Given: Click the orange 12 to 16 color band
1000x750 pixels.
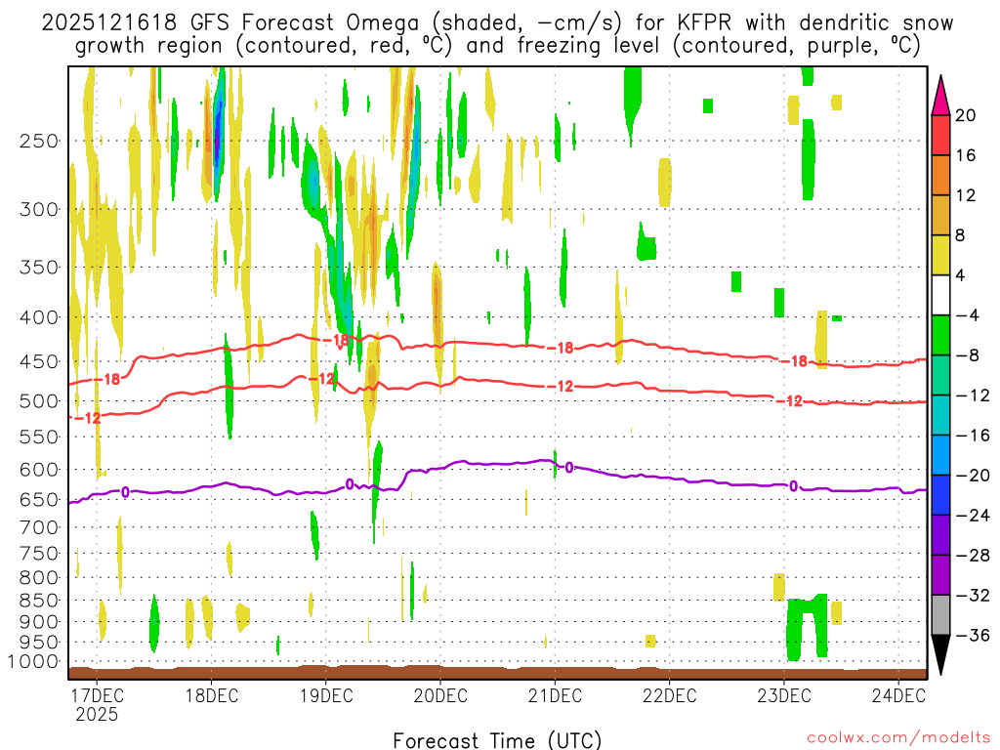Looking at the screenshot, I should coord(940,176).
